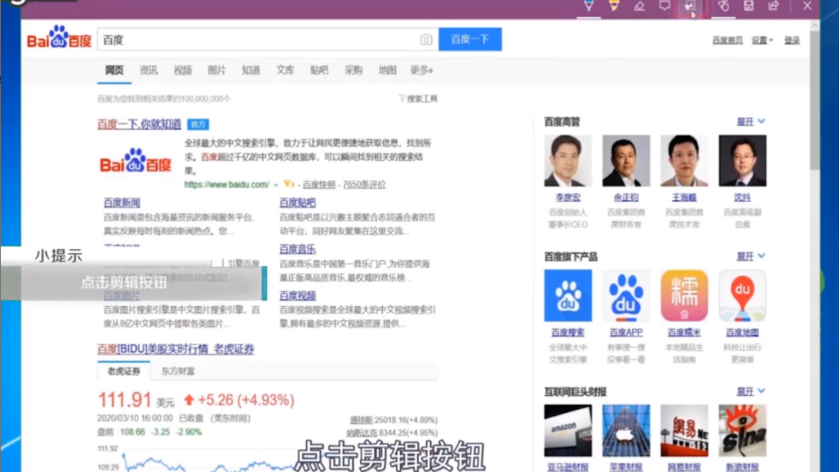The width and height of the screenshot is (839, 472).
Task: Switch to the 图片 tab
Action: coord(217,70)
